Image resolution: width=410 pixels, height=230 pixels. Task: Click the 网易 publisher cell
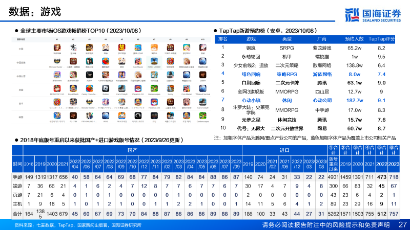tap(322, 129)
